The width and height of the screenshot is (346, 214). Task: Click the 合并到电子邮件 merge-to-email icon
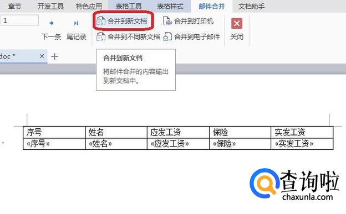tap(167, 36)
